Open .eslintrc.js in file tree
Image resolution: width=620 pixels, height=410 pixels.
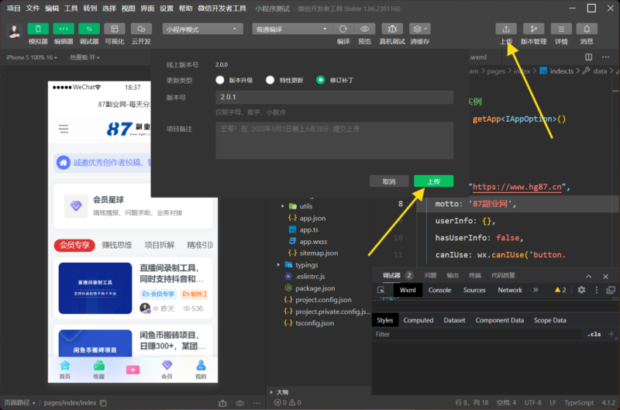click(305, 277)
